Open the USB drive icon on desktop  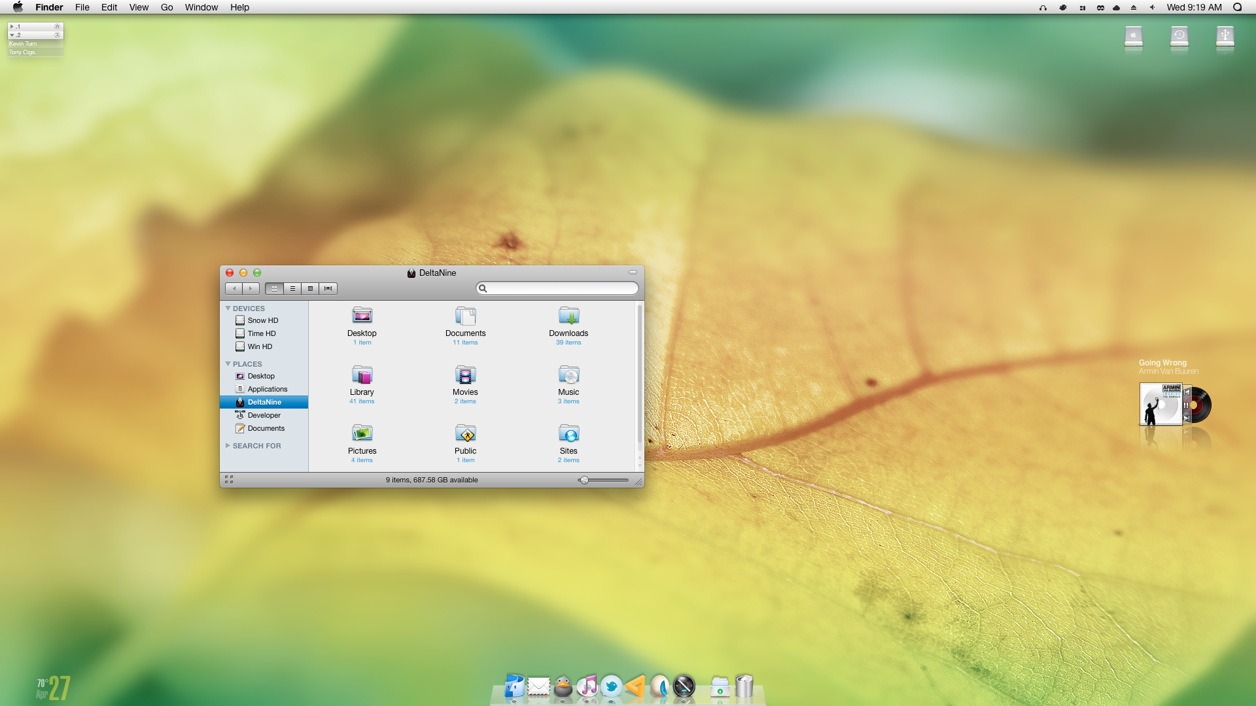click(x=1225, y=36)
